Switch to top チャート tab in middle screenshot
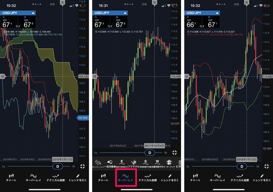273x192 pixels. 129,4
